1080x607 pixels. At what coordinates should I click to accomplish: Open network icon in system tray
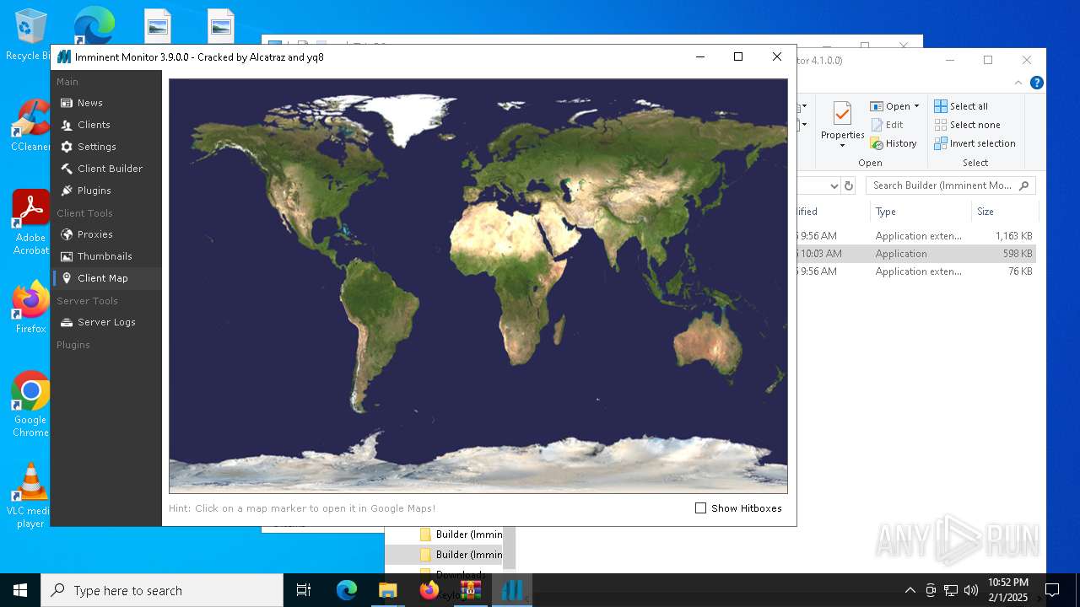pyautogui.click(x=951, y=590)
